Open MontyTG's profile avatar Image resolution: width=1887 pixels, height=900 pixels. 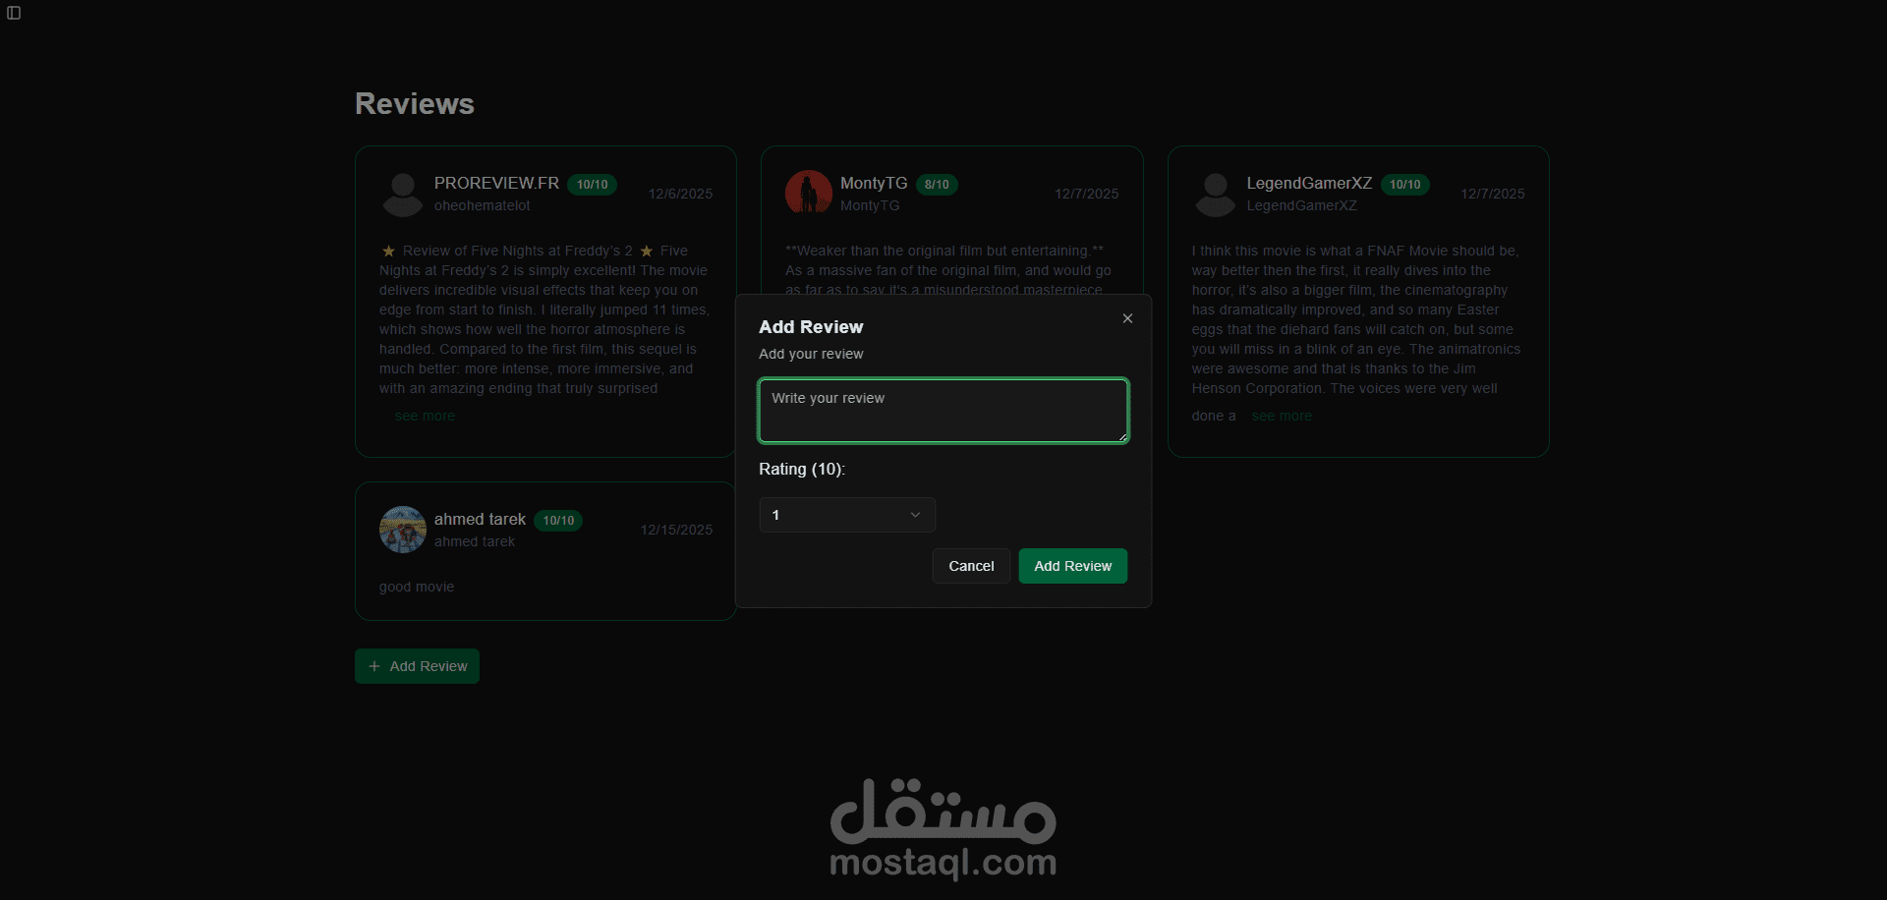click(809, 193)
